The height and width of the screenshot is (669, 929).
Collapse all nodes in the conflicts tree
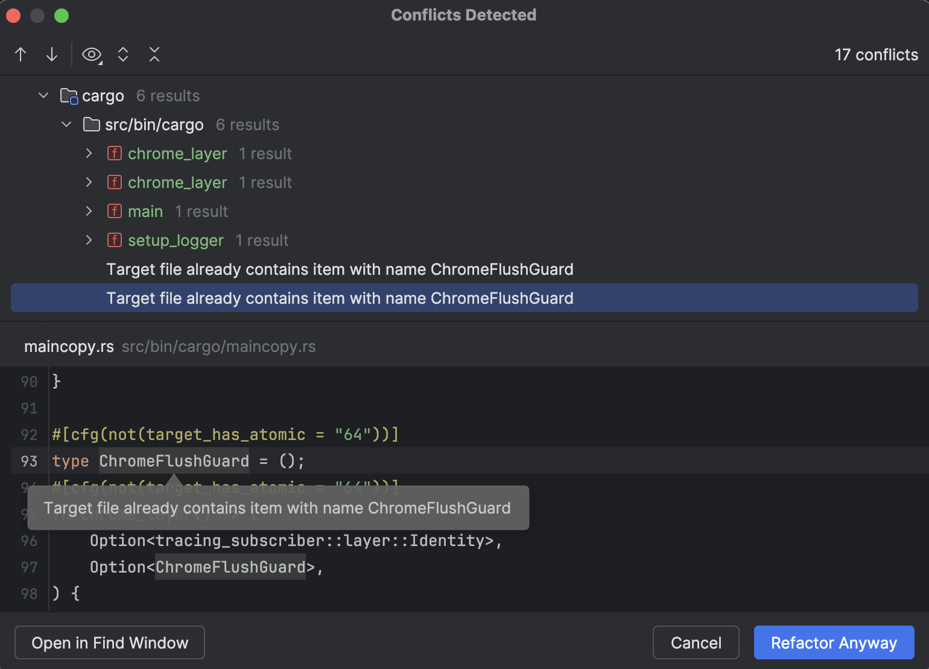tap(154, 54)
